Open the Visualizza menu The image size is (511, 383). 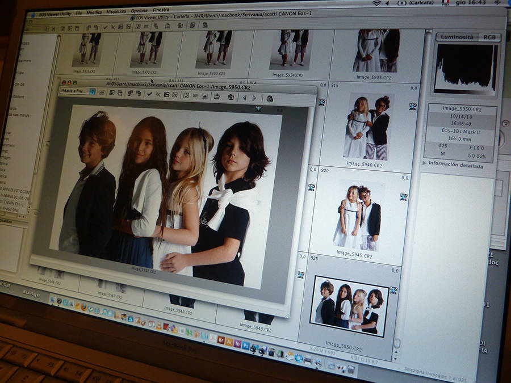116,11
